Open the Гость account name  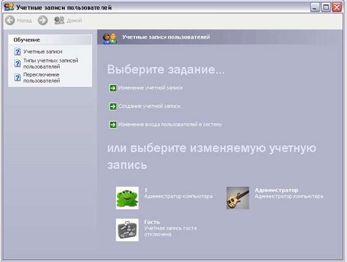click(x=152, y=222)
